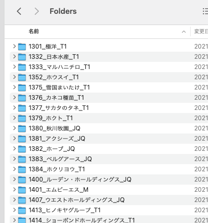Click folder icon of 1381_アクシーズ_JQ

click(x=22, y=139)
